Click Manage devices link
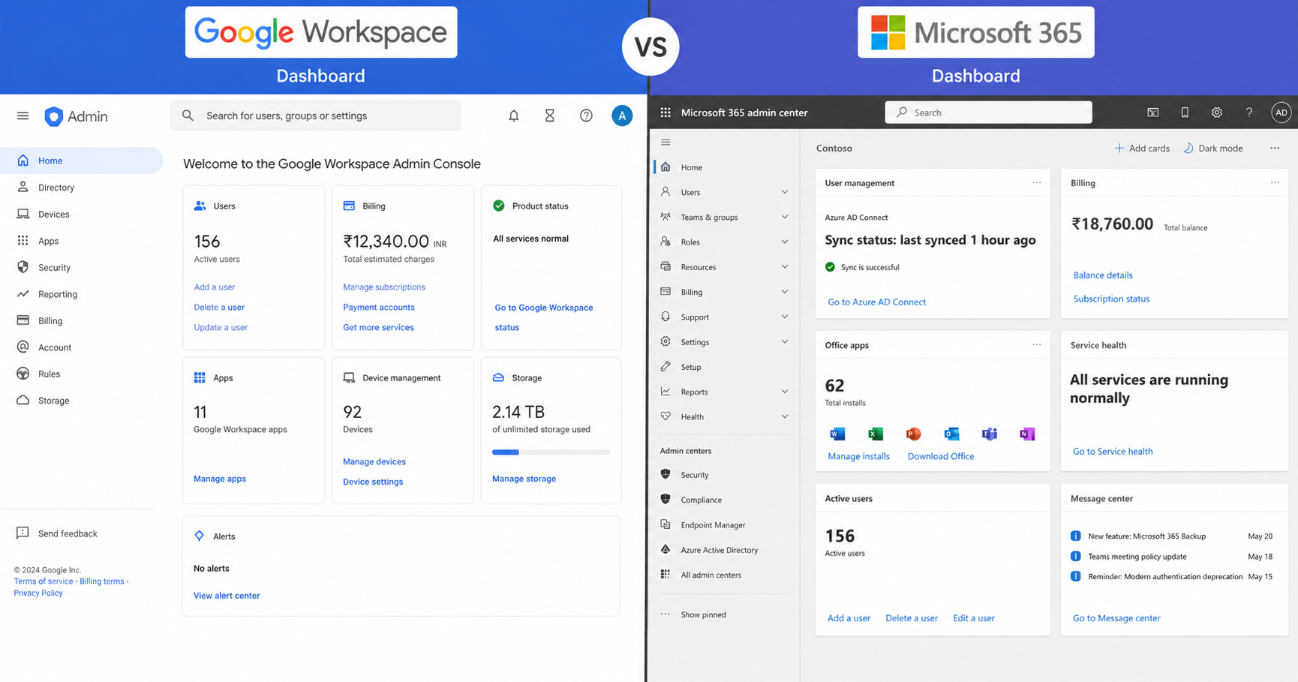The width and height of the screenshot is (1298, 682). click(374, 461)
